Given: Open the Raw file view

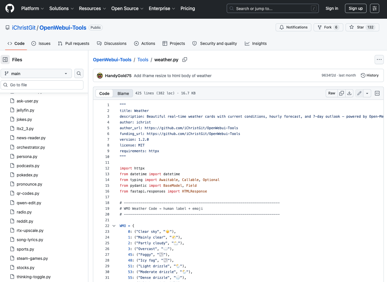Looking at the screenshot, I should click(x=331, y=93).
